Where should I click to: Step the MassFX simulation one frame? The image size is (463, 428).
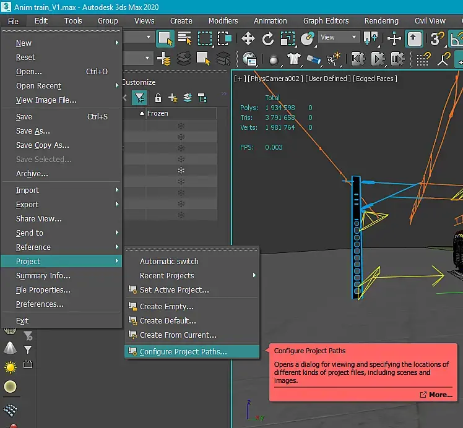coord(397,59)
